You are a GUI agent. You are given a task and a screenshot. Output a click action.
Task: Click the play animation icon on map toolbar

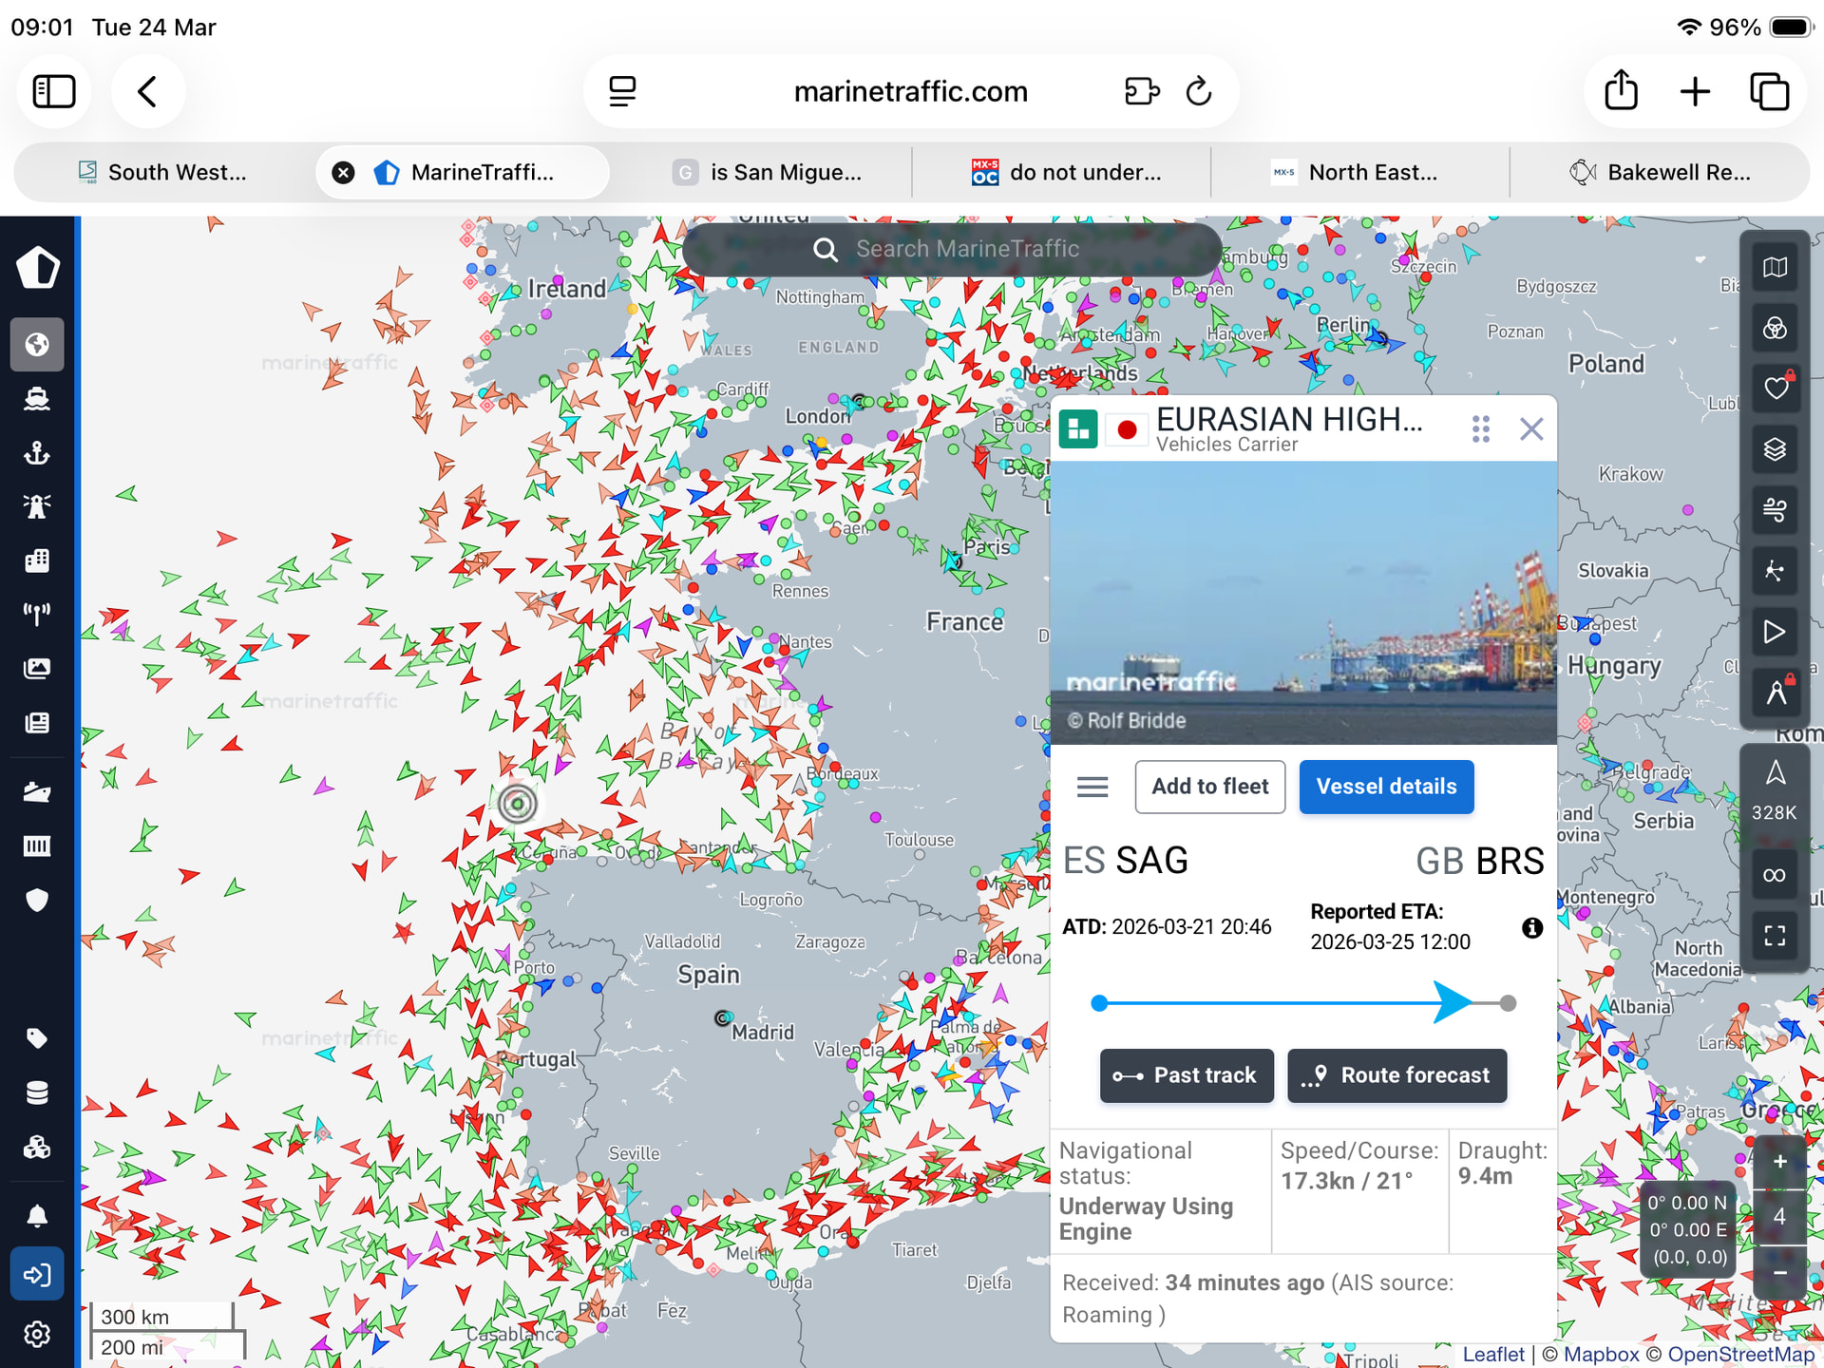[1775, 632]
